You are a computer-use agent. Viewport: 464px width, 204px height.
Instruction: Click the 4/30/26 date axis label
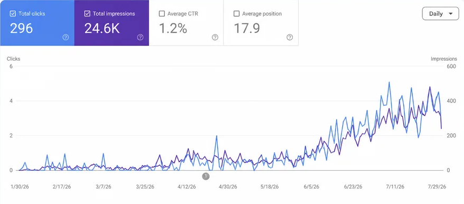(x=228, y=187)
